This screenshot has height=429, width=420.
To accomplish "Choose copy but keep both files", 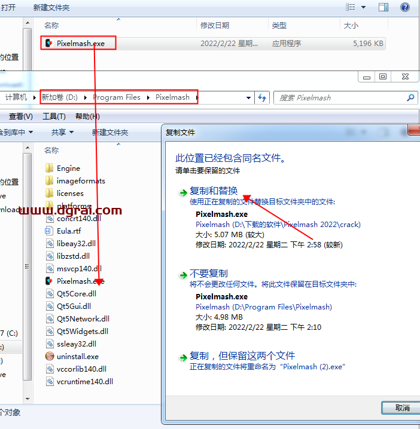I will point(242,356).
